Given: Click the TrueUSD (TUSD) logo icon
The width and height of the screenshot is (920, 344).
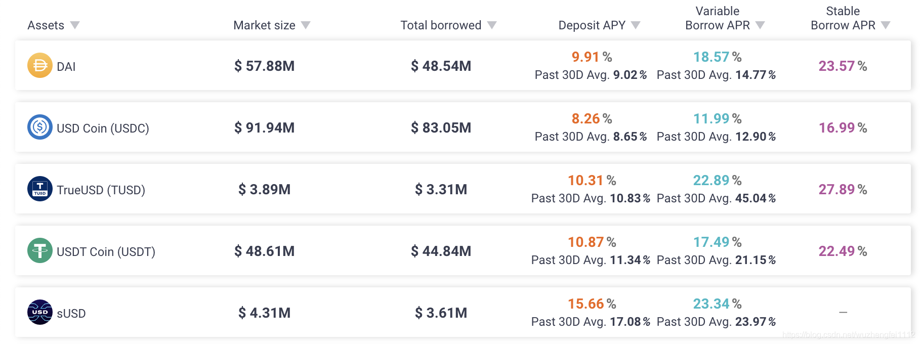Looking at the screenshot, I should pos(40,189).
